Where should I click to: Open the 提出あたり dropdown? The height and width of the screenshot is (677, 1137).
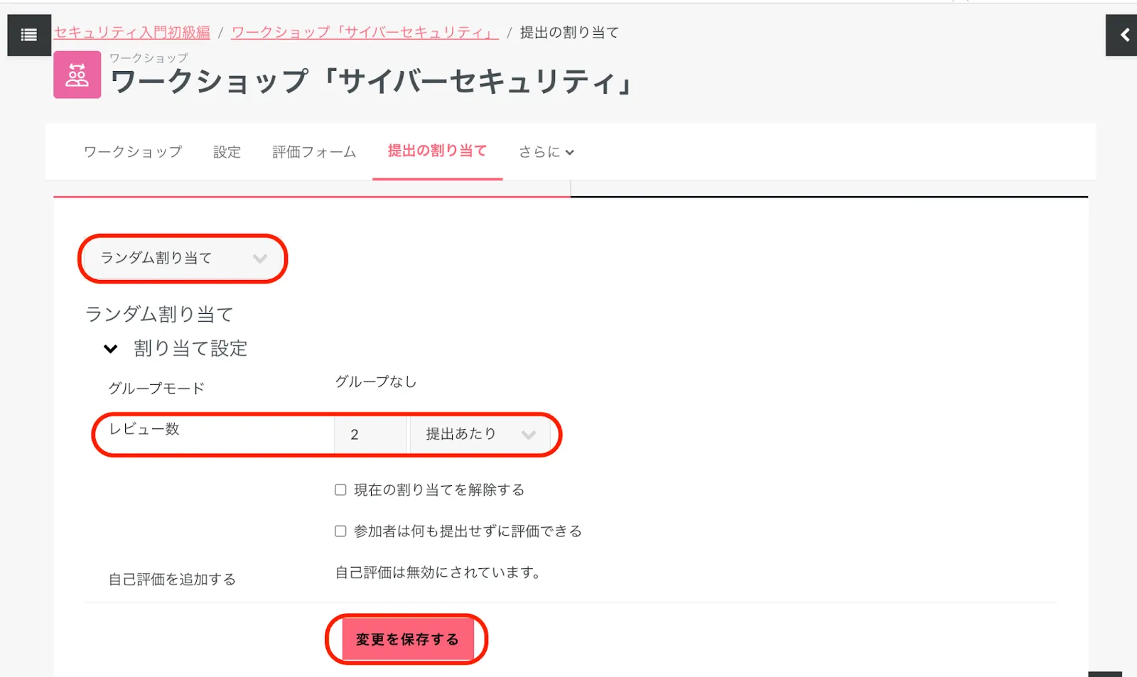pos(480,435)
